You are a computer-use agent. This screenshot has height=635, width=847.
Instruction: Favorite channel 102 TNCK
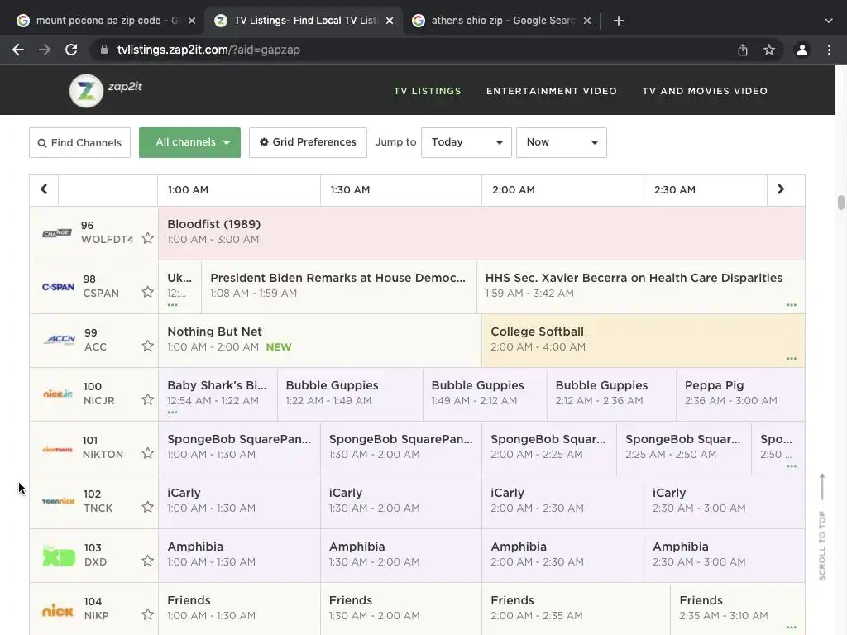[x=147, y=507]
